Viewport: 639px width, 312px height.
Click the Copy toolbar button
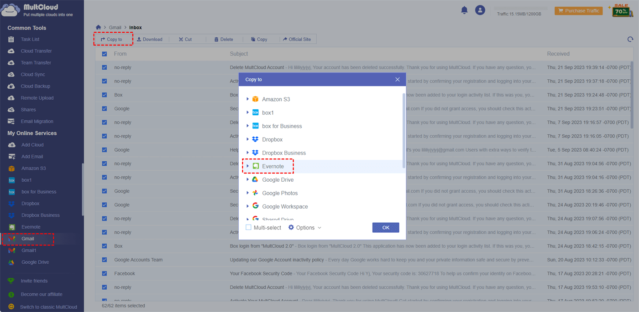[x=259, y=39]
